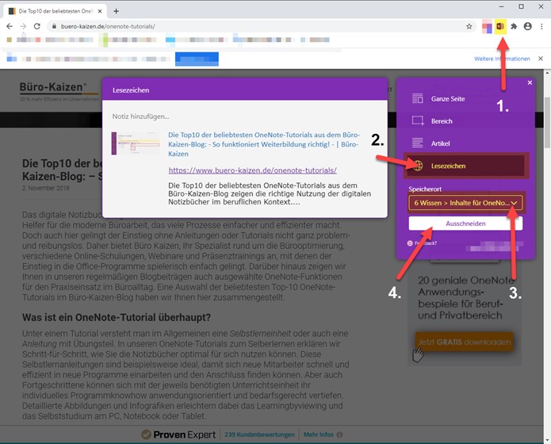The width and height of the screenshot is (551, 444).
Task: Close the 'Die Top10 der beliebtesten' tab
Action: pyautogui.click(x=100, y=11)
